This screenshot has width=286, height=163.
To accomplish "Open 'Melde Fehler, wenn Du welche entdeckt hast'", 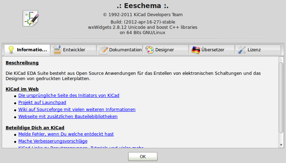I will tap(66, 134).
